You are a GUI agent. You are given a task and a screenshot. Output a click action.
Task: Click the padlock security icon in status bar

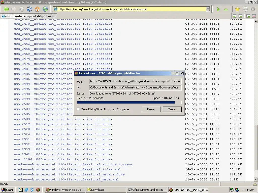click(x=255, y=184)
